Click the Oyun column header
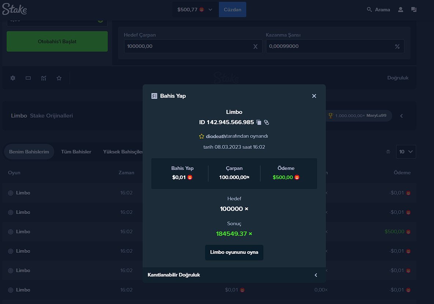Viewport: 434px width, 304px height. (x=14, y=173)
